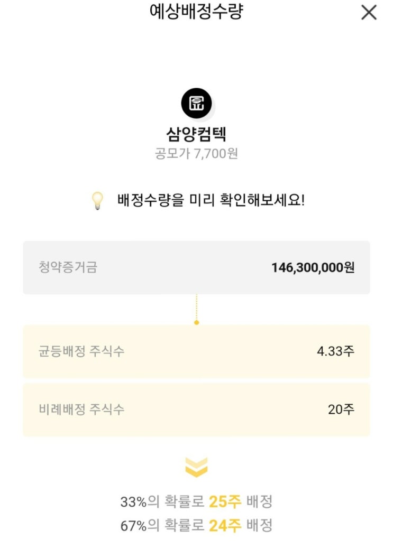393x549 pixels.
Task: Click the highlighted 24주 allocation text
Action: pos(225,526)
